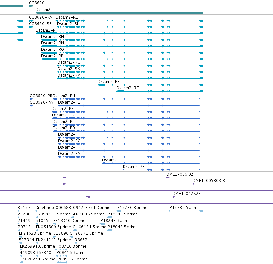The image size is (273, 264).
Task: Click the GH26371.5prime feature label
Action: [x=86, y=233]
